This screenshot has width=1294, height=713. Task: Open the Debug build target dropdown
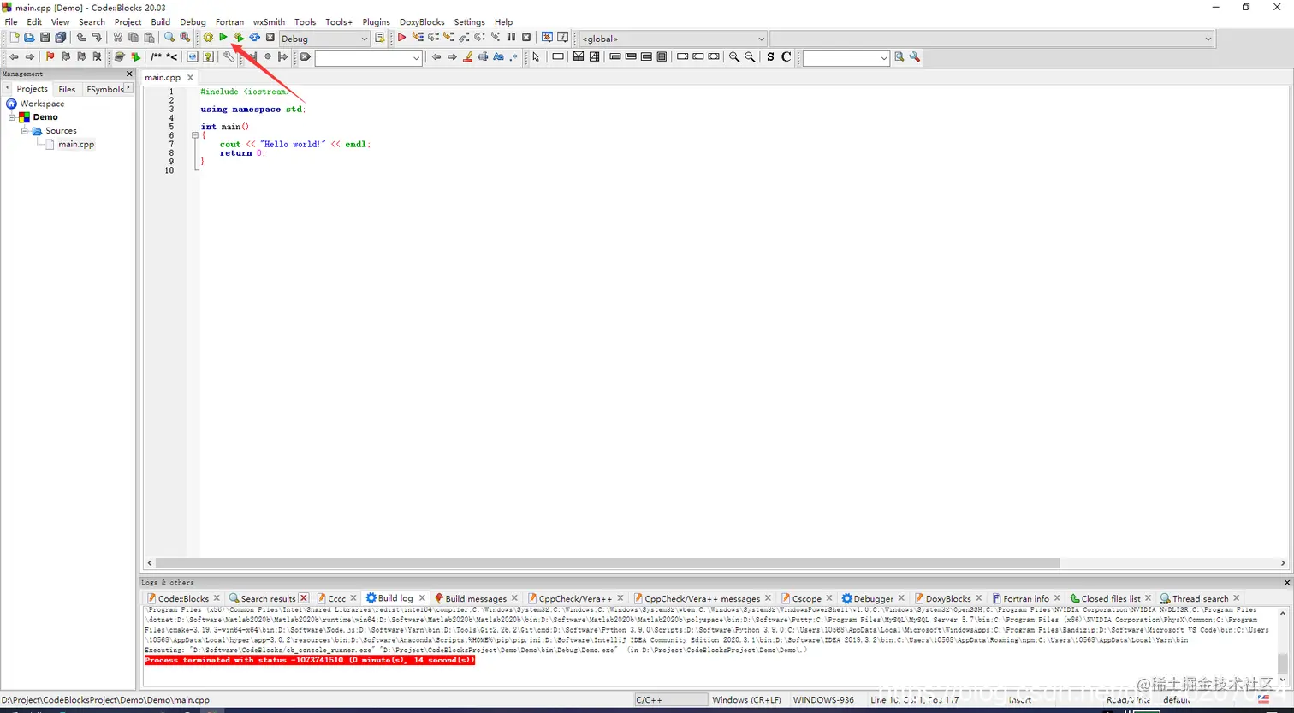pyautogui.click(x=364, y=39)
